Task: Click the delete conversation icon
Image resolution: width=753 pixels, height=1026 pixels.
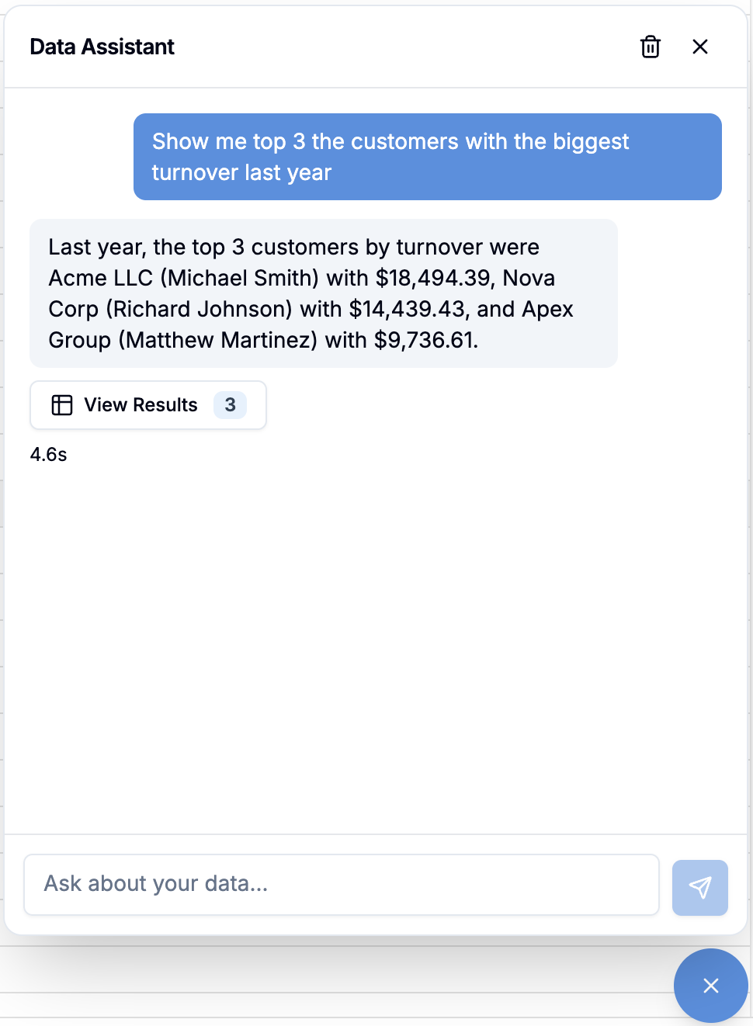Action: point(650,47)
